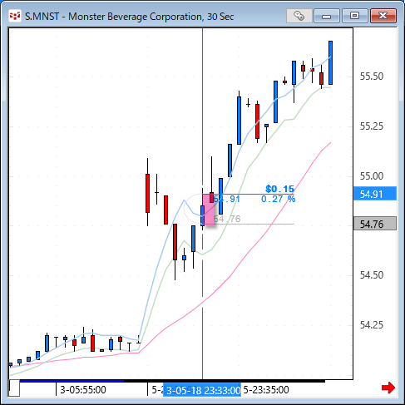Maximize the S.MNST chart window
The image size is (405, 405).
pyautogui.click(x=354, y=16)
